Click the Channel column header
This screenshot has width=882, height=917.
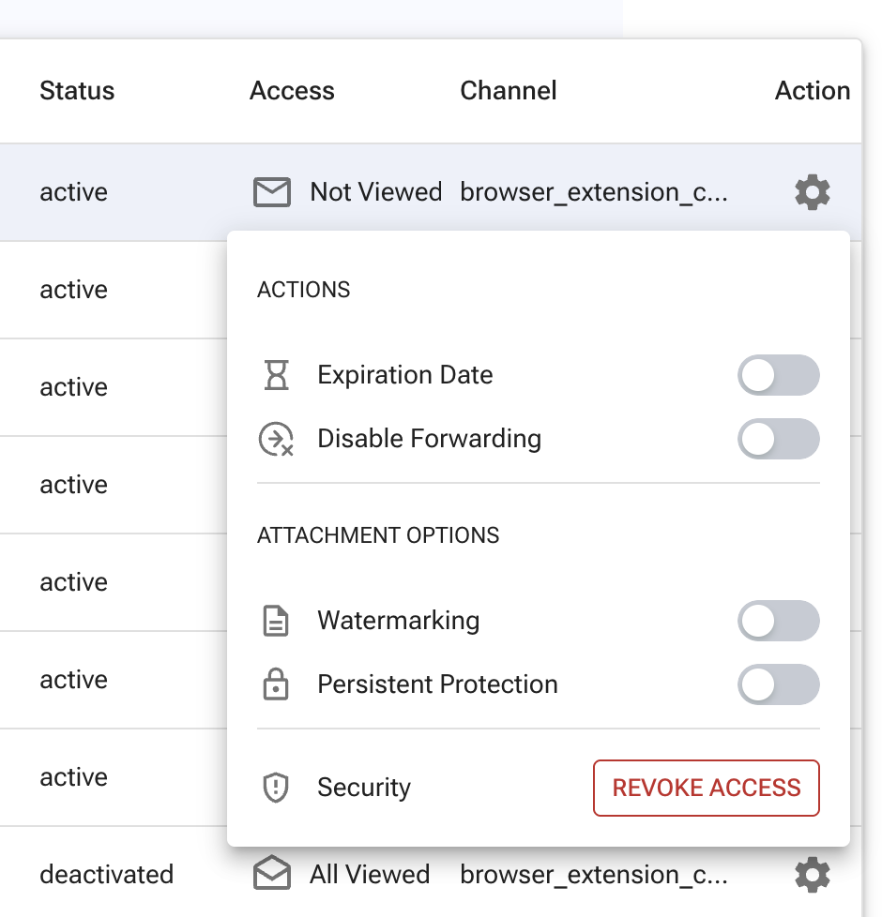tap(508, 90)
